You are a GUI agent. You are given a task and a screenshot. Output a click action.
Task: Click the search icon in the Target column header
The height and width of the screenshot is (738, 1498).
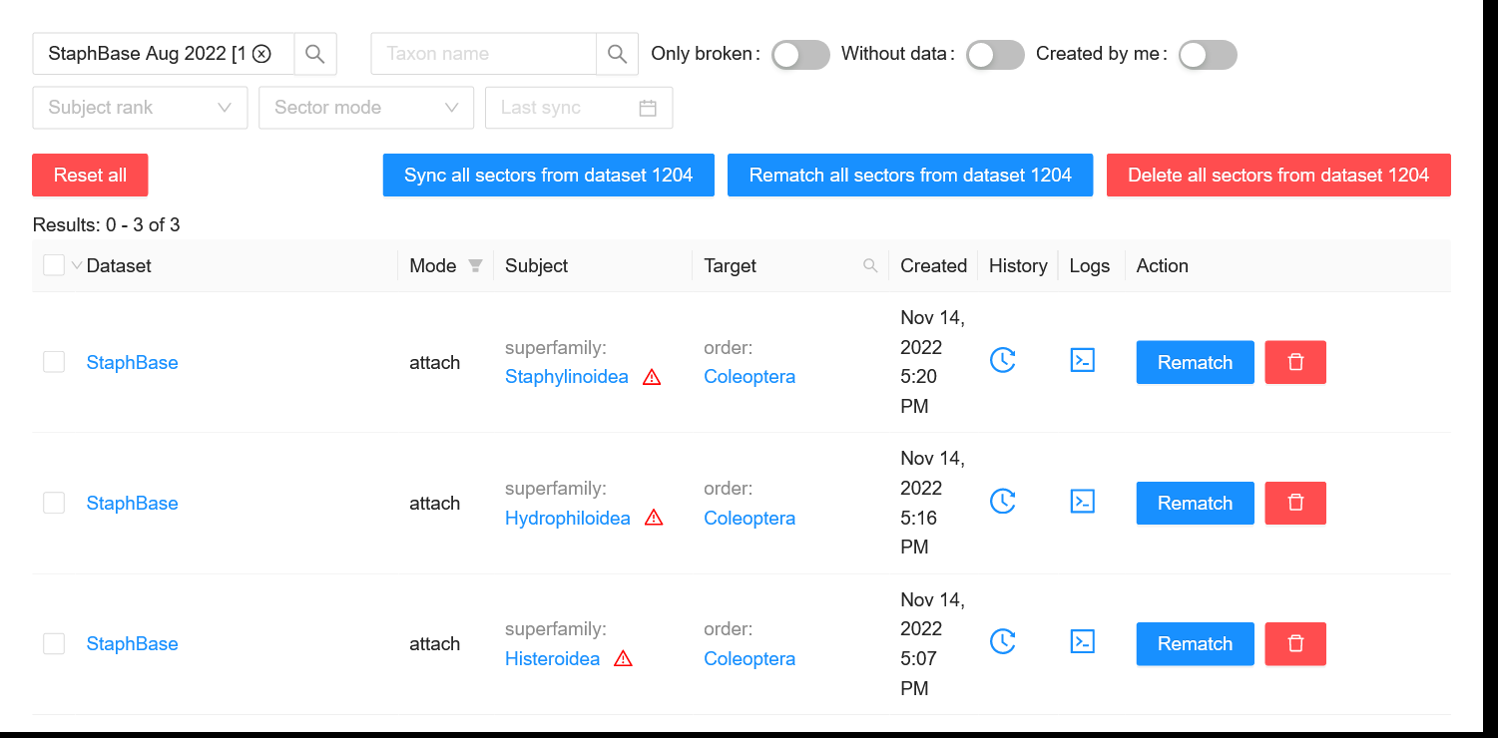[x=869, y=265]
